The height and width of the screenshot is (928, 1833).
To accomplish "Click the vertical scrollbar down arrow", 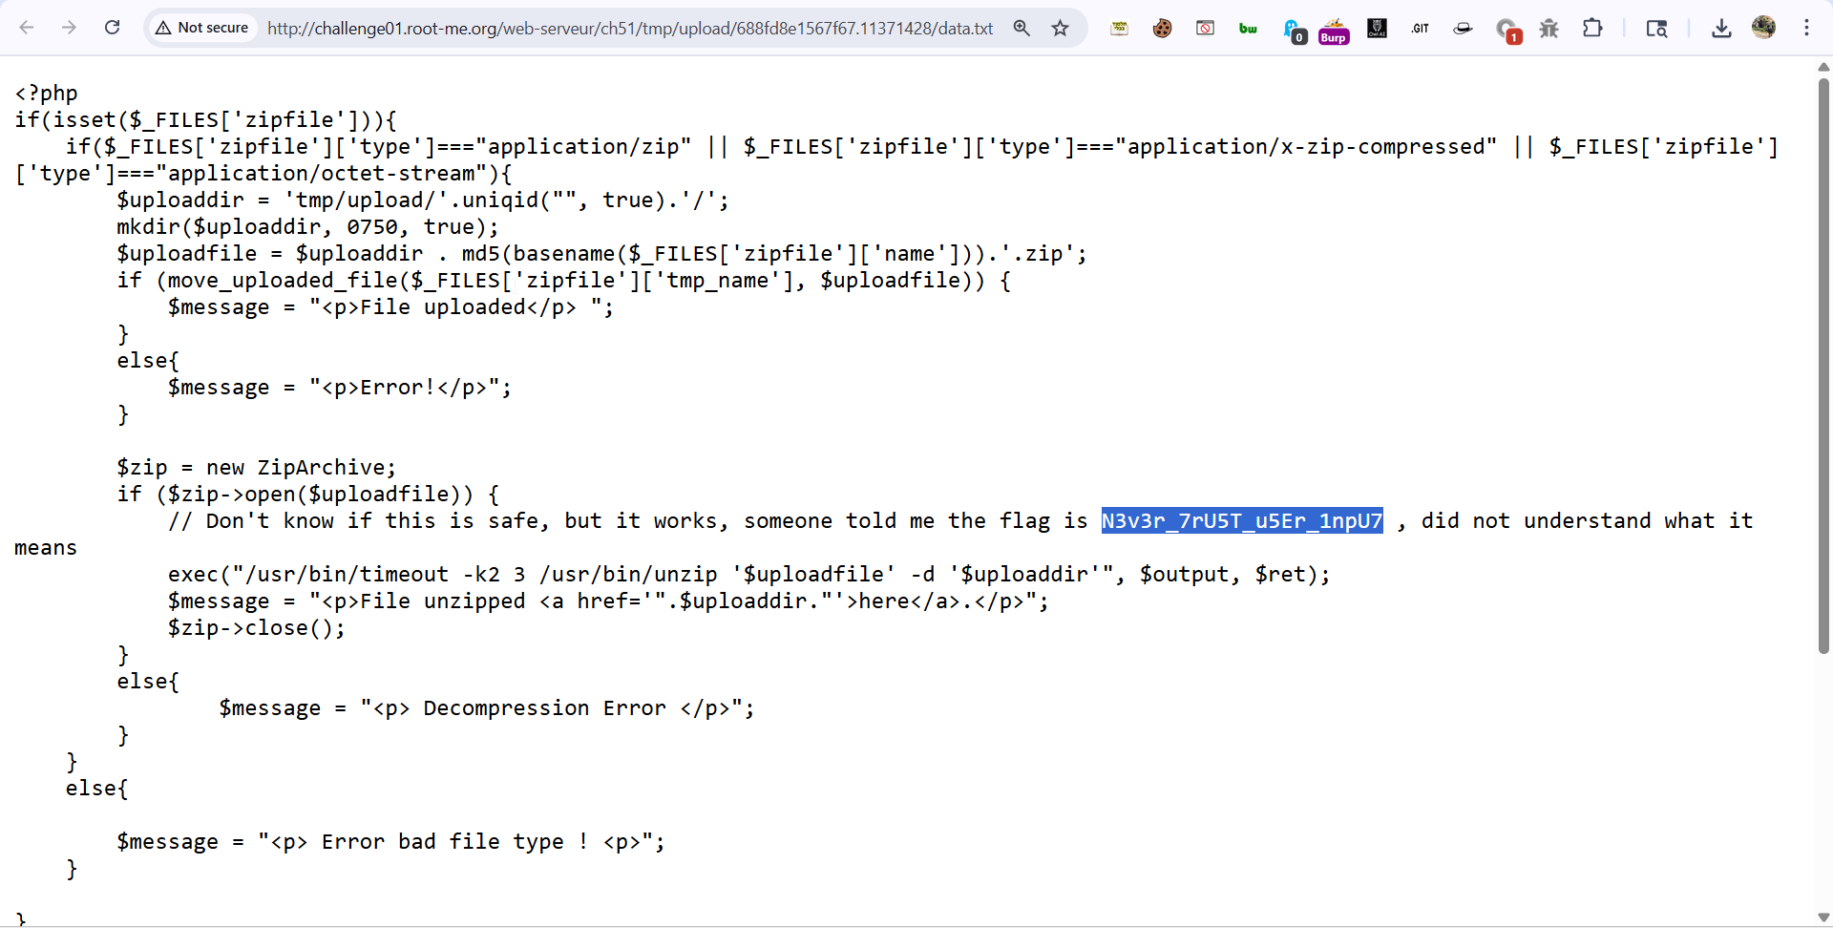I will pos(1823,917).
